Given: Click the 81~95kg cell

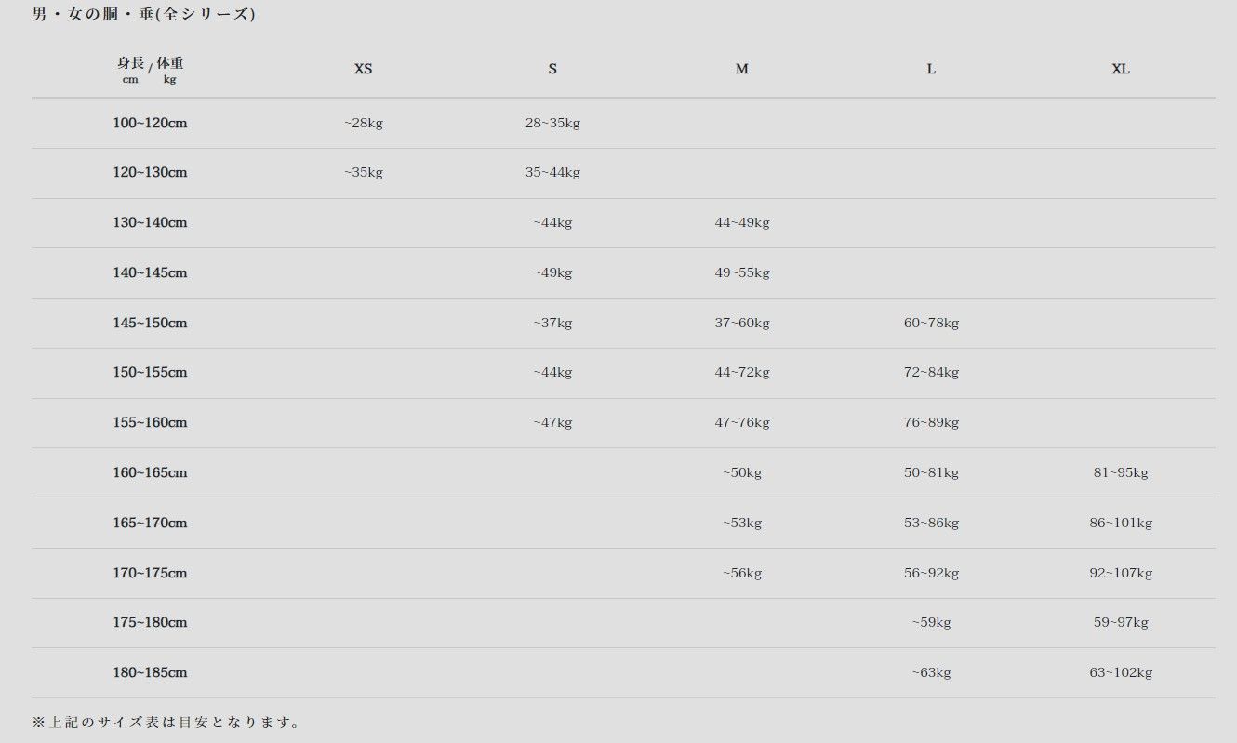Looking at the screenshot, I should pos(1121,472).
